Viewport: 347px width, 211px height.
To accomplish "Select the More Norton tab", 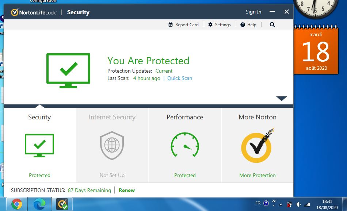I will [258, 145].
